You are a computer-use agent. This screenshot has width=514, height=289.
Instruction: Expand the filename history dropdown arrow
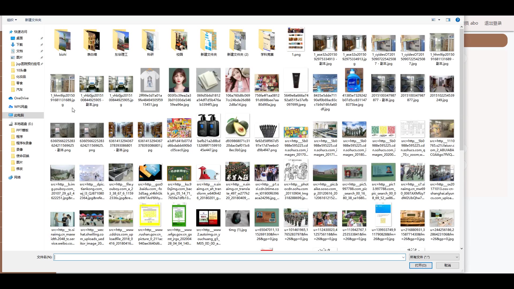403,257
